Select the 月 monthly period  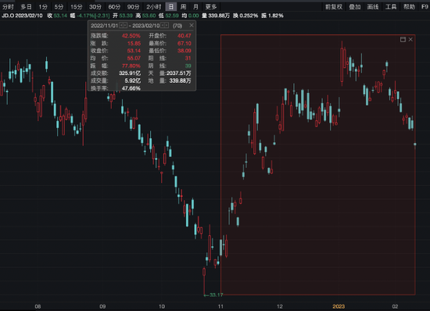(195, 7)
